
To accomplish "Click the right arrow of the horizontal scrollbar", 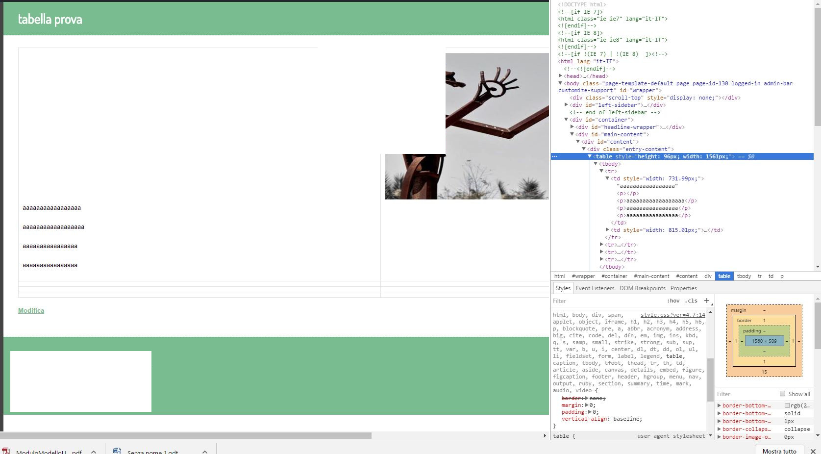I will 545,435.
